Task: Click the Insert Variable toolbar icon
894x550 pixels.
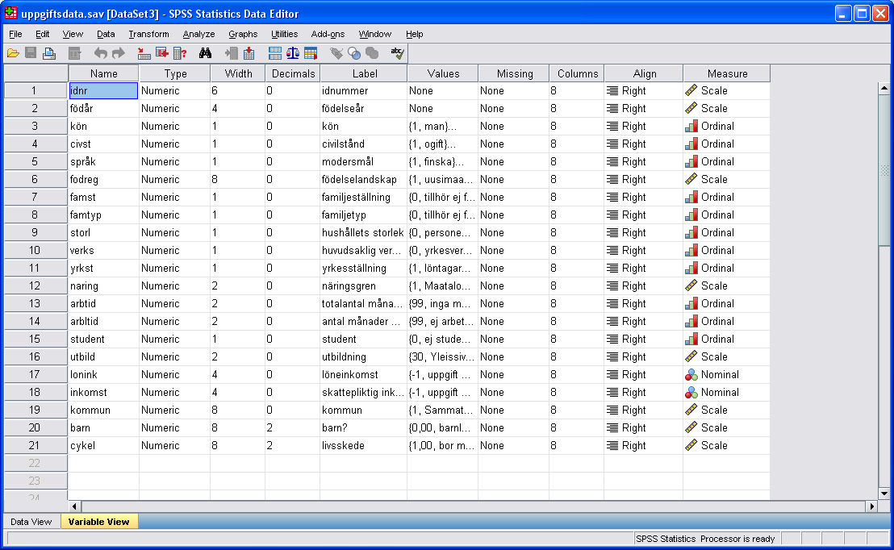Action: click(x=249, y=53)
